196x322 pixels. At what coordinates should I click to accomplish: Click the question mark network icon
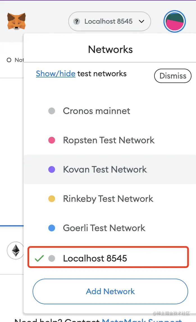(x=76, y=21)
